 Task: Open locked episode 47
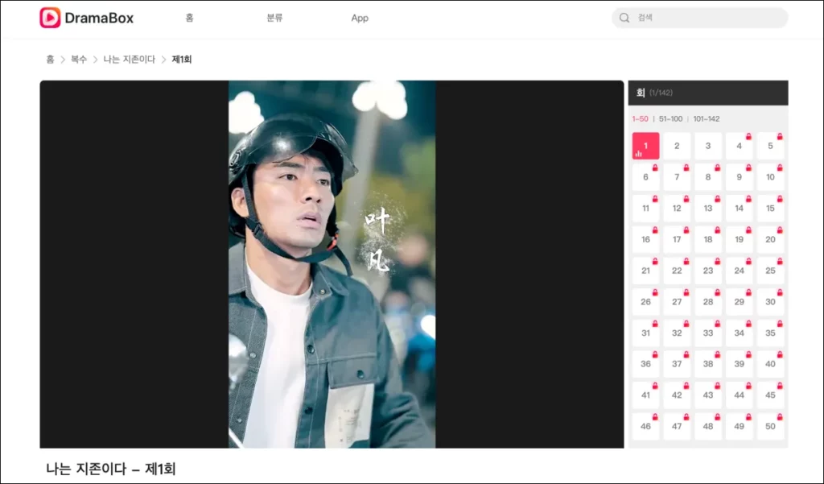click(x=677, y=426)
